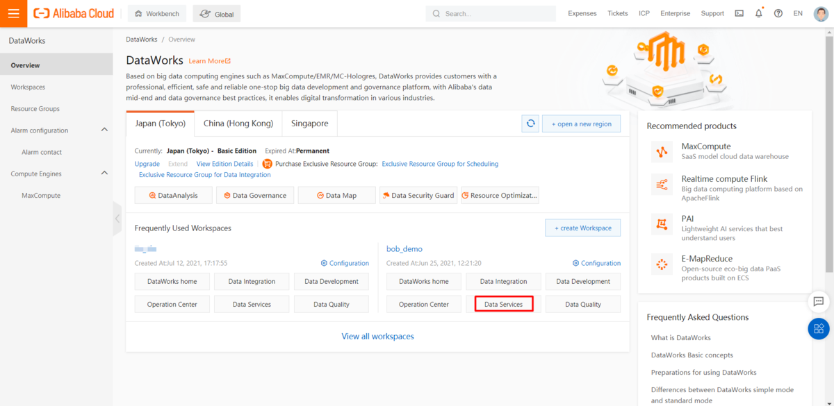Open the E-MapReduce product icon
This screenshot has height=406, width=834.
(x=662, y=264)
